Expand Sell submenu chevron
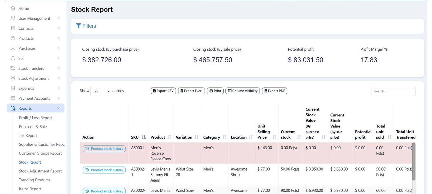 coord(59,58)
